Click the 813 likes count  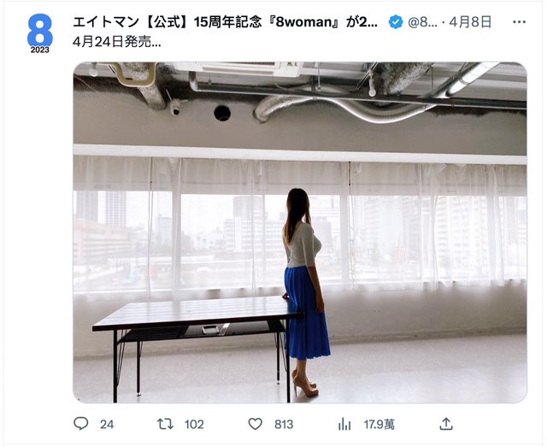tap(284, 424)
